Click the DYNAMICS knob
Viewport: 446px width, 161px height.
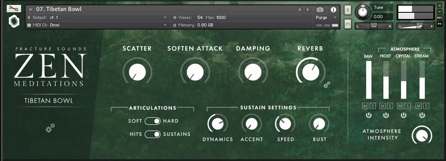(x=217, y=124)
